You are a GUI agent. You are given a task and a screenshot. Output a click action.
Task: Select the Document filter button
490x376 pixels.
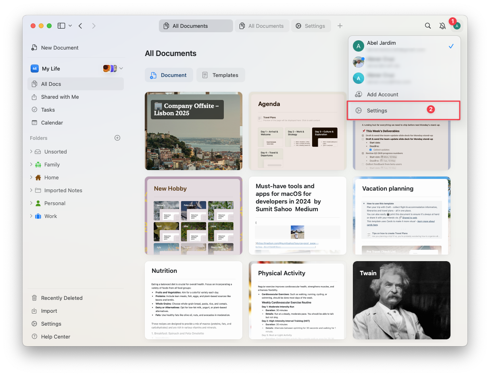(x=169, y=75)
